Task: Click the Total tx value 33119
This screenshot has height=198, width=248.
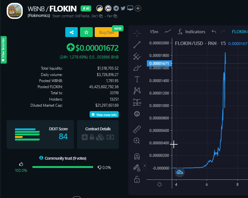Action: coord(114,93)
